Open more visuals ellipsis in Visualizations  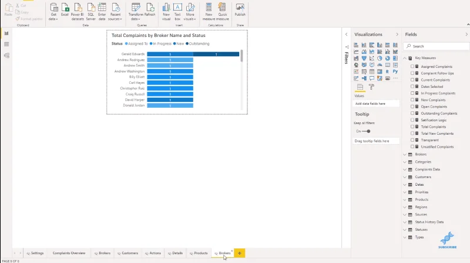coord(395,78)
